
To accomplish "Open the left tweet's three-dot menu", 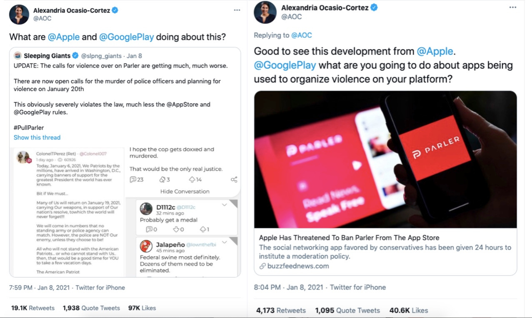I will click(x=237, y=10).
